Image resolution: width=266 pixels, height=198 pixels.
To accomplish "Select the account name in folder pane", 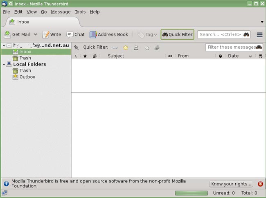I will [x=41, y=45].
